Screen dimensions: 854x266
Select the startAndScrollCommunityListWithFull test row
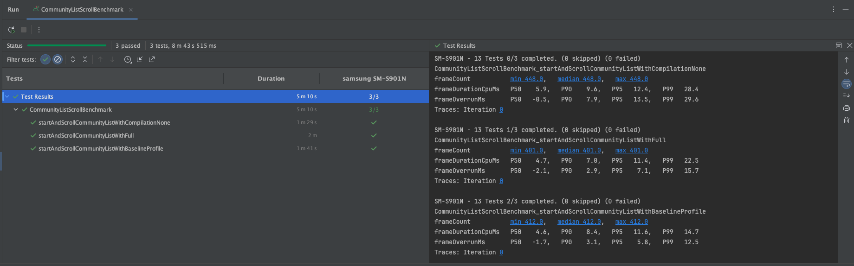click(x=215, y=135)
